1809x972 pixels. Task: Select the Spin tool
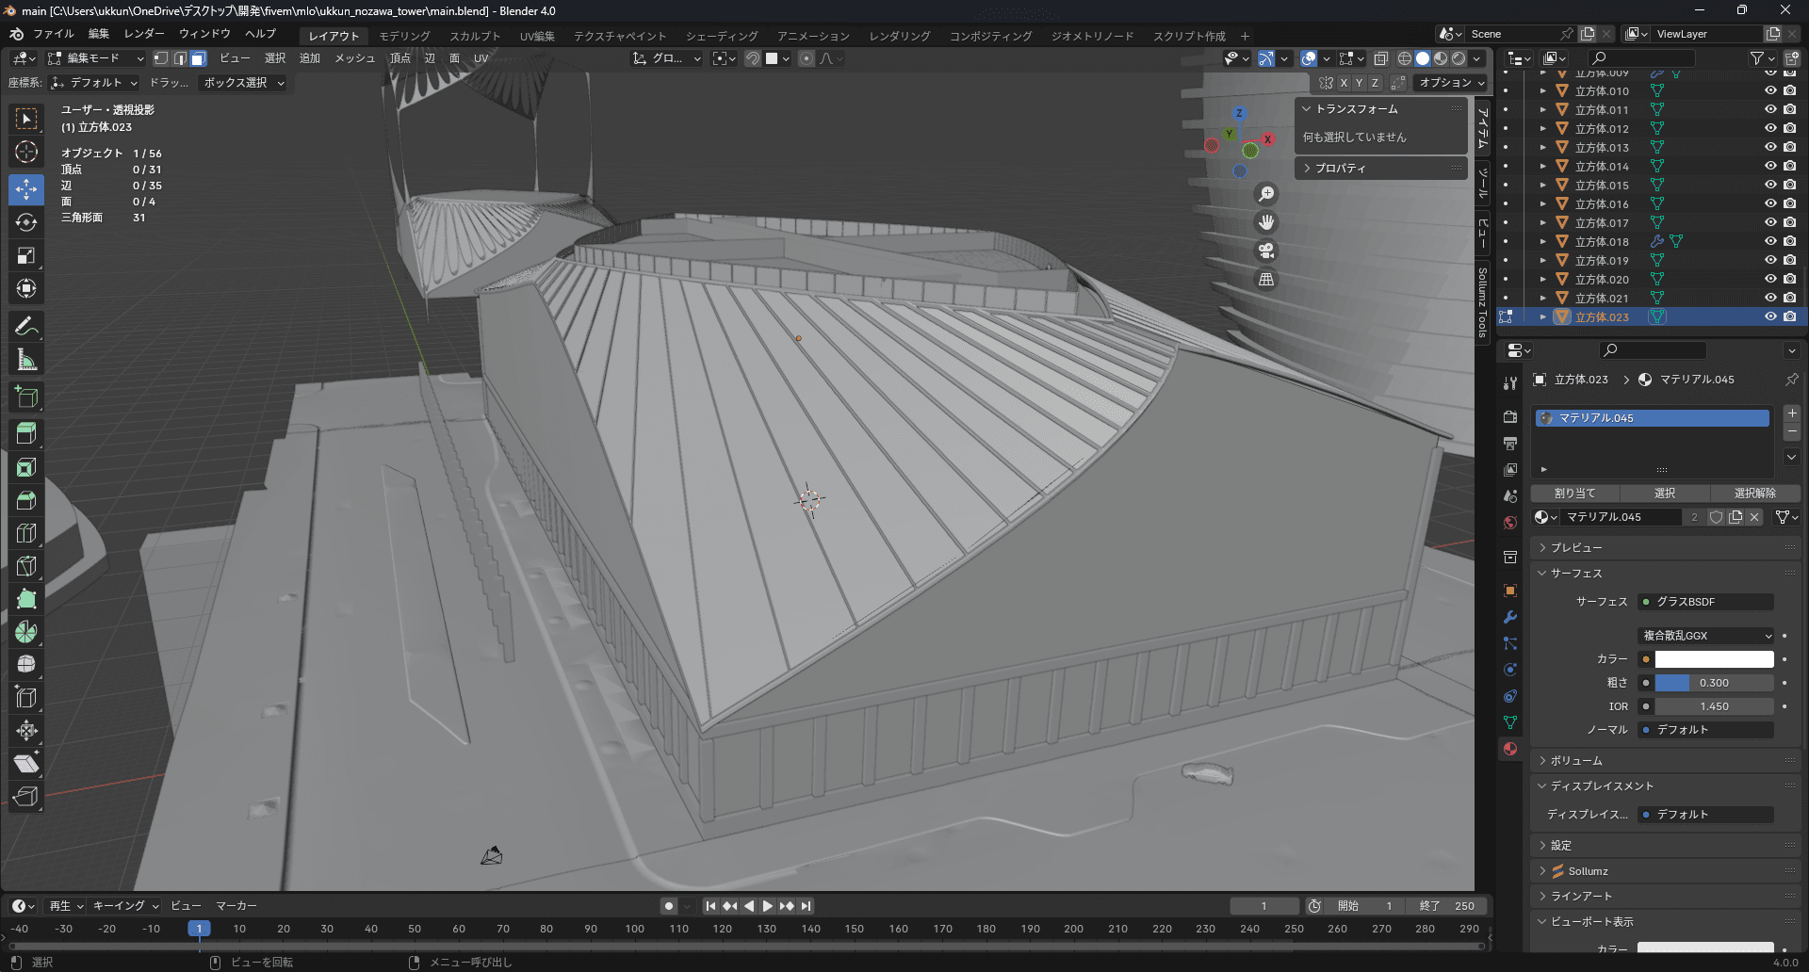point(26,632)
